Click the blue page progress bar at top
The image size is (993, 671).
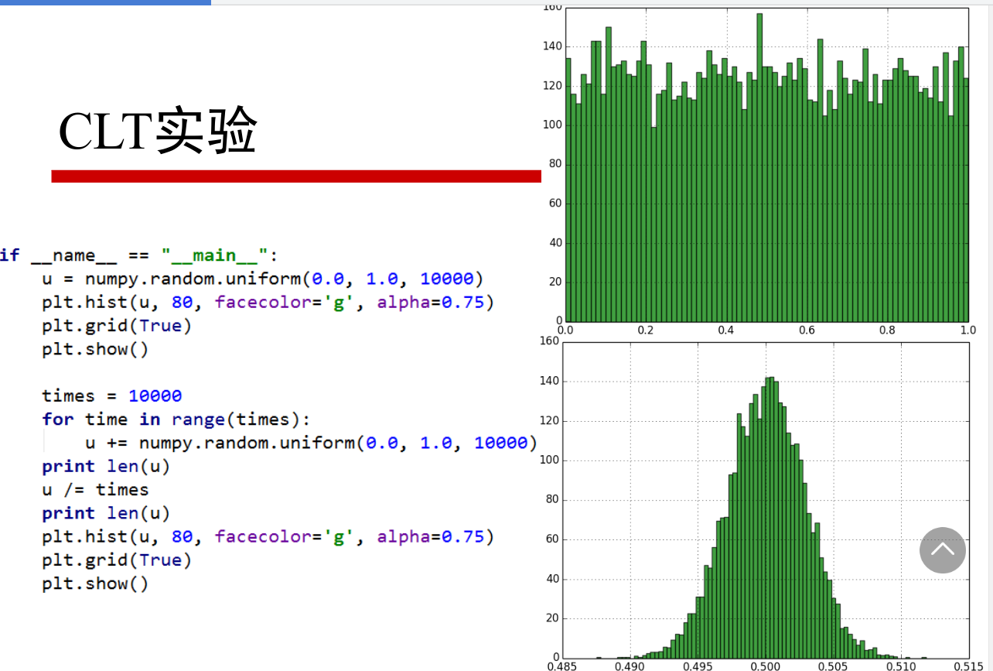point(105,2)
